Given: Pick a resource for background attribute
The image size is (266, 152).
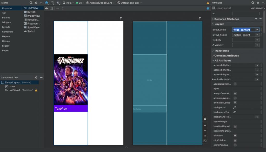Looking at the screenshot, I should tap(235, 107).
